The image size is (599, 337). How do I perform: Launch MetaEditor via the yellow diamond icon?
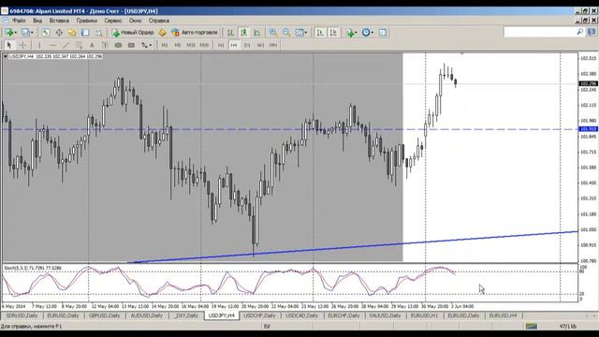(x=162, y=33)
